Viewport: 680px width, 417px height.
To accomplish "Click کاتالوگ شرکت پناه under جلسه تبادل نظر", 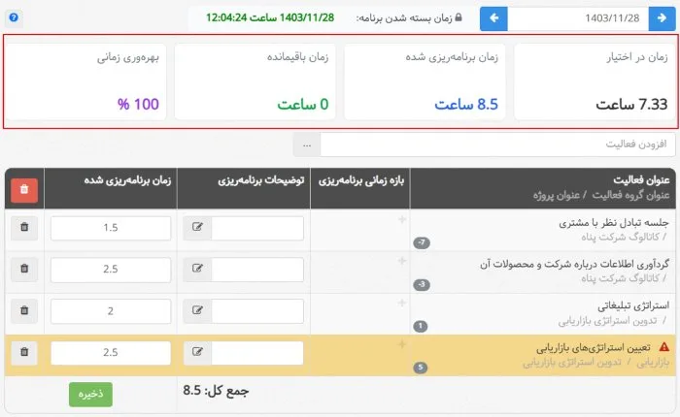I will pos(620,237).
